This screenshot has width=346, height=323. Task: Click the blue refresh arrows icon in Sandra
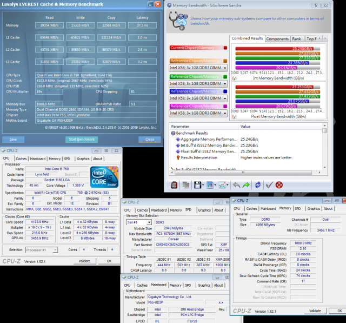(x=258, y=185)
